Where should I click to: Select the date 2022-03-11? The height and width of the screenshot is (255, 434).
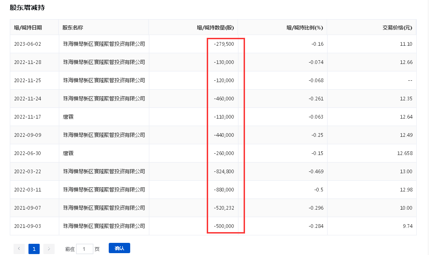pyautogui.click(x=28, y=190)
